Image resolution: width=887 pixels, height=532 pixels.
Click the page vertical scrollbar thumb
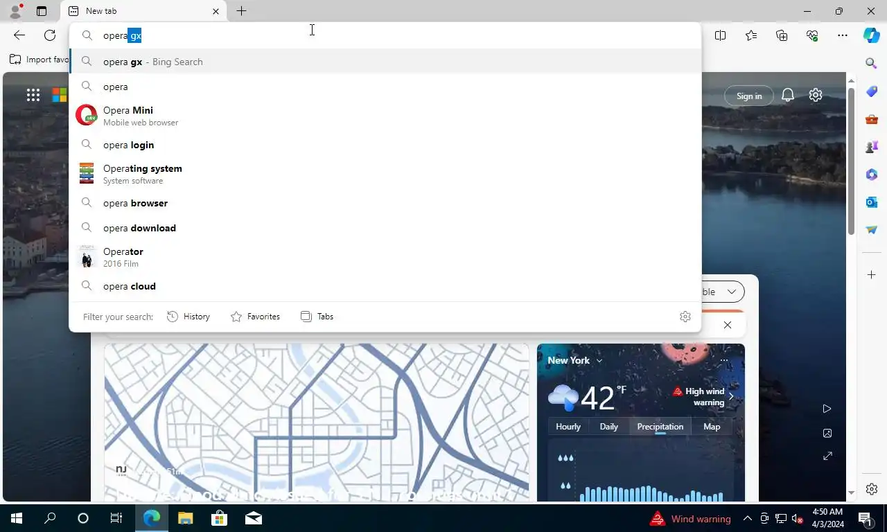(852, 161)
